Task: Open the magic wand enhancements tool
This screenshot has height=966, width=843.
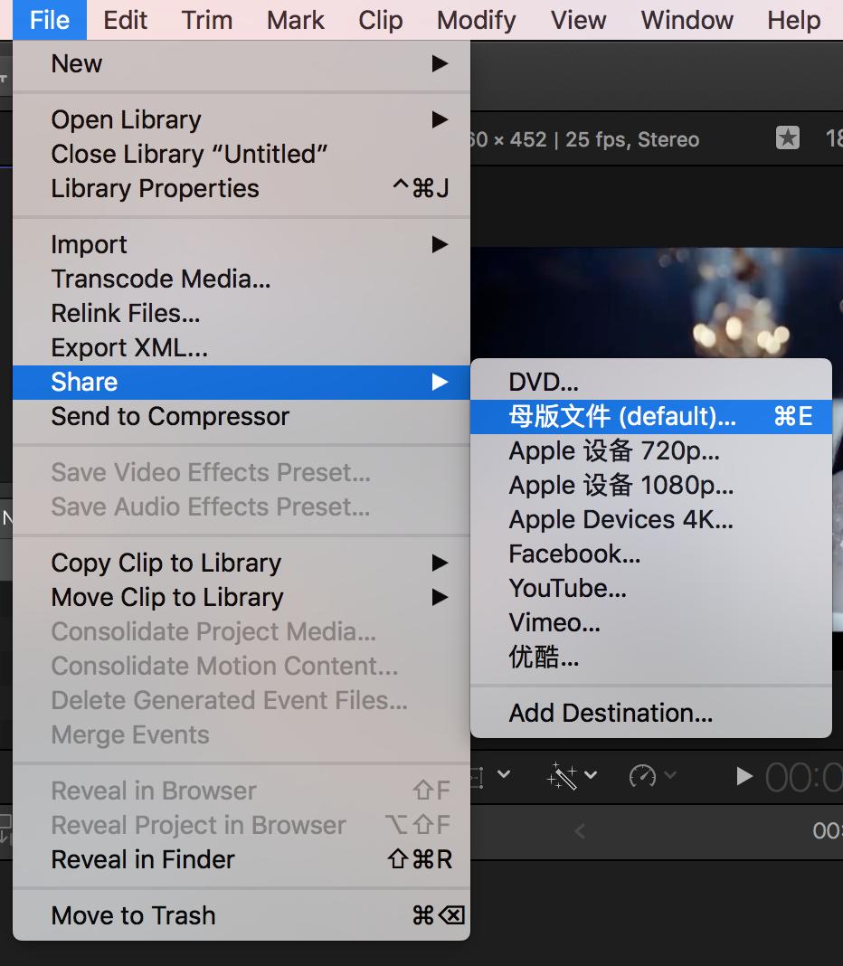Action: point(562,776)
